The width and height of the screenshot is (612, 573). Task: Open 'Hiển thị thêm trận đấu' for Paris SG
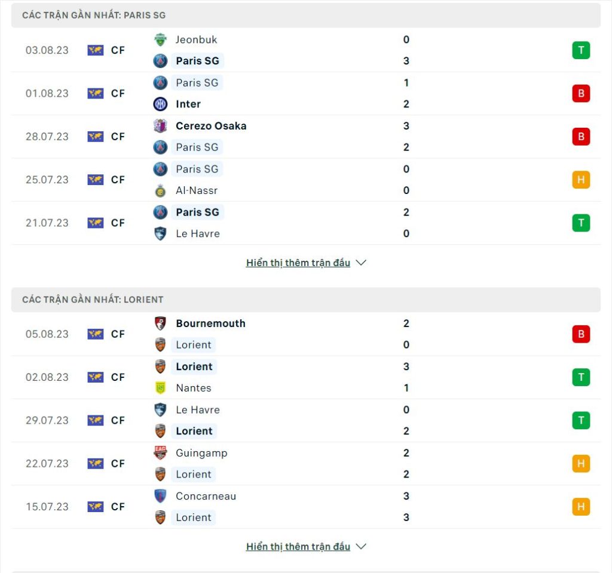click(x=298, y=263)
